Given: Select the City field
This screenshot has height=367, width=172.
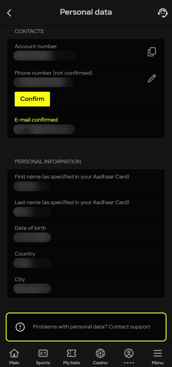Looking at the screenshot, I should click(32, 288).
